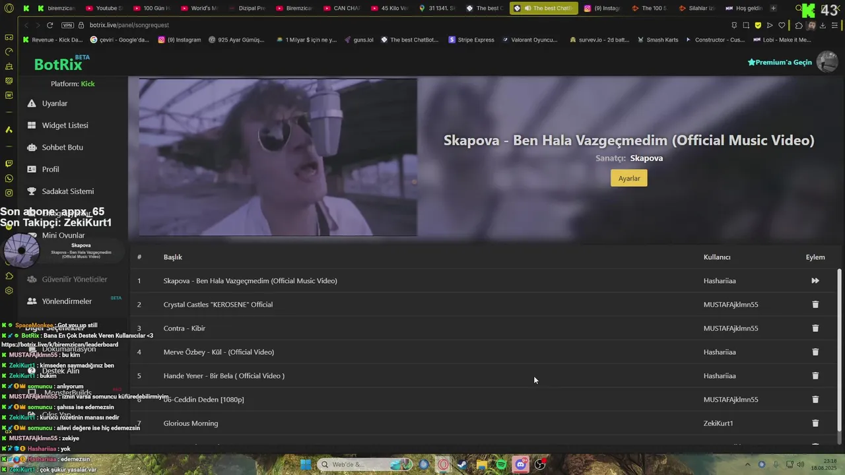This screenshot has height=475, width=845.
Task: Switch to the Dizipal browser tab
Action: [x=246, y=8]
